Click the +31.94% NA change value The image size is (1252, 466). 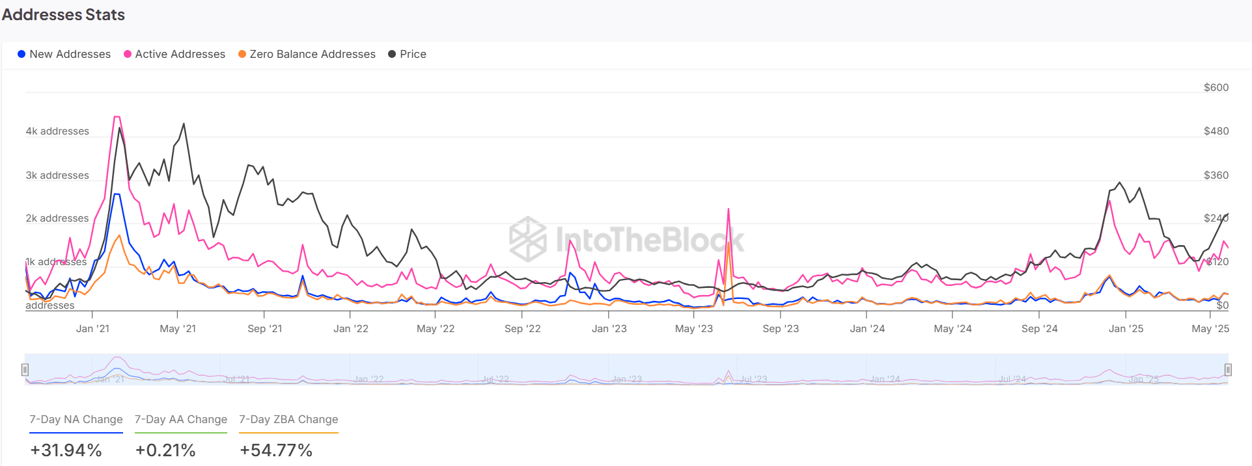[x=66, y=450]
